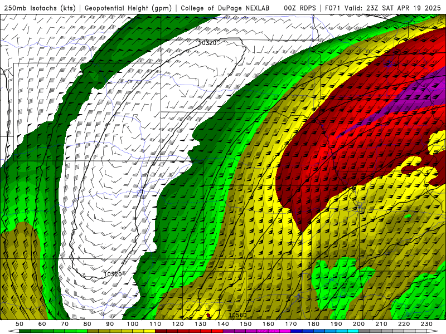Click the '250mb Isotachs (kts)' title text

point(40,8)
